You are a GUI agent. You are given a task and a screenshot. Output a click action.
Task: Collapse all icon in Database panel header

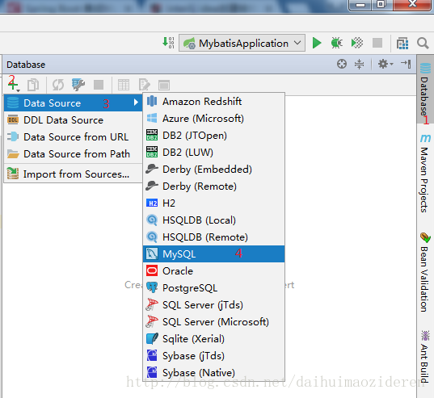tap(359, 64)
